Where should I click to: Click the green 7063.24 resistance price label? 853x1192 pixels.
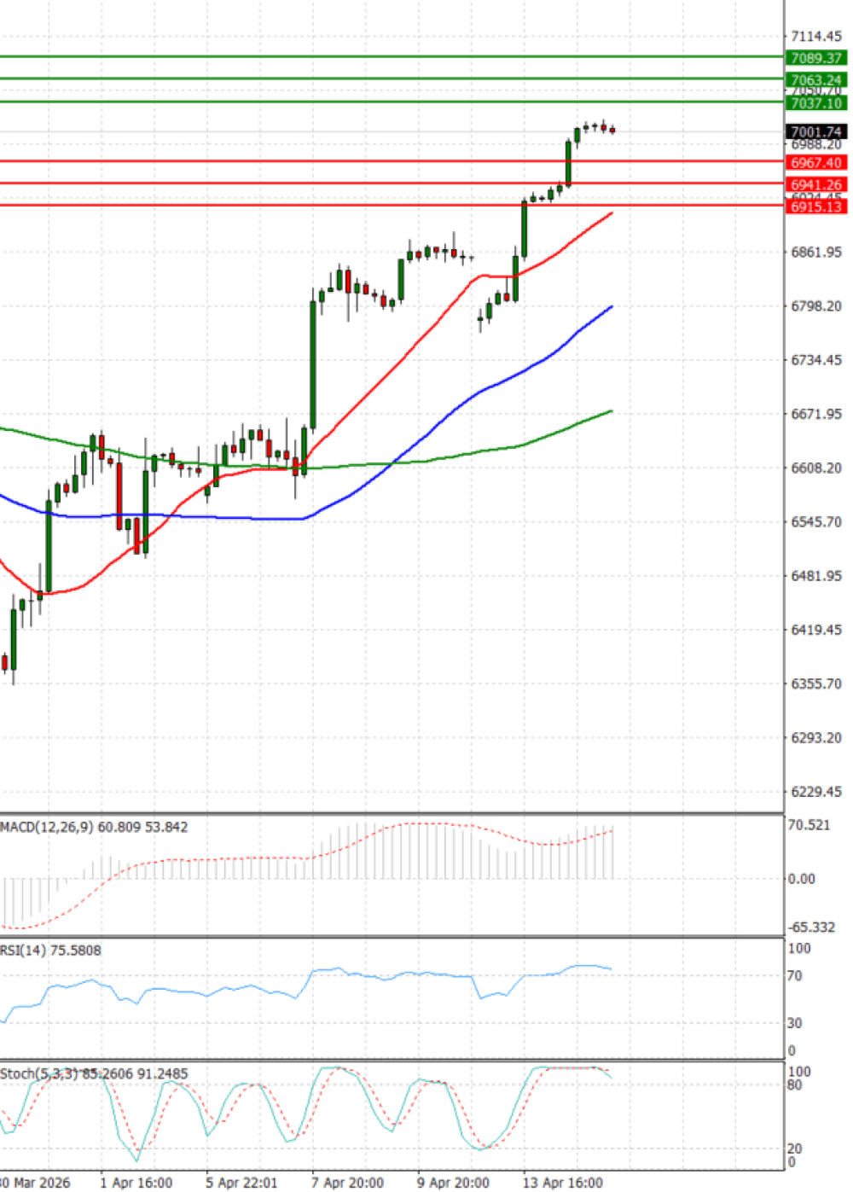tap(815, 80)
